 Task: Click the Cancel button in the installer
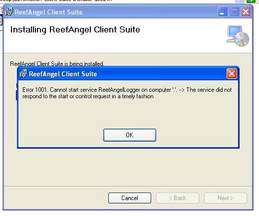[130, 198]
